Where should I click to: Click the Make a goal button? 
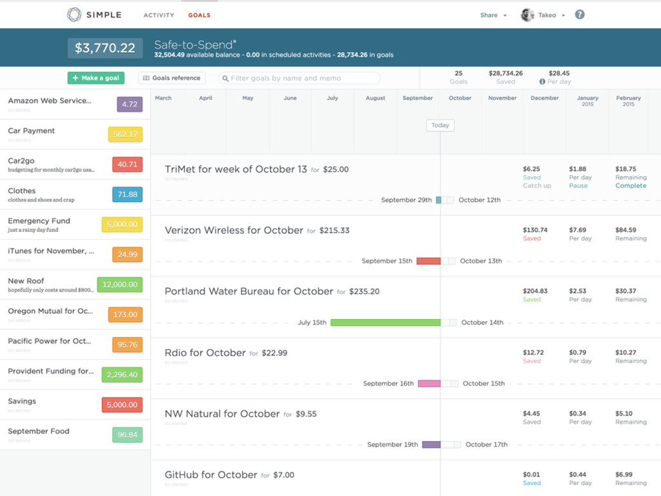click(x=96, y=78)
